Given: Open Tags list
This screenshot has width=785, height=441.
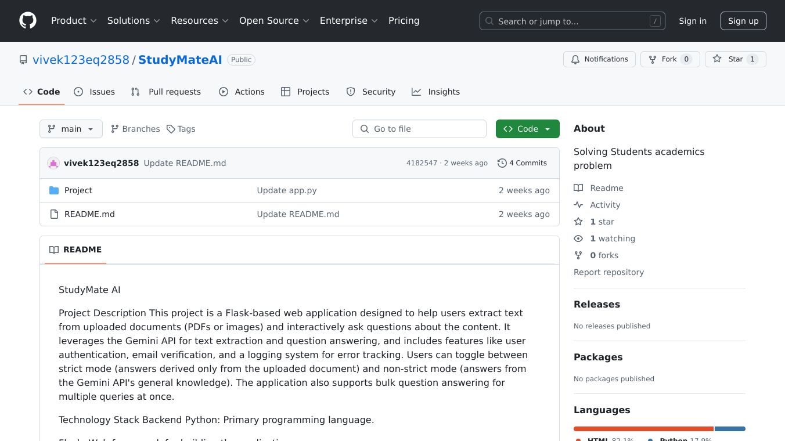Looking at the screenshot, I should (x=181, y=129).
